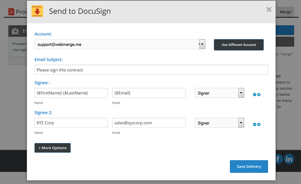
Task: Click the DocuSign logo in dialog header
Action: [x=37, y=11]
